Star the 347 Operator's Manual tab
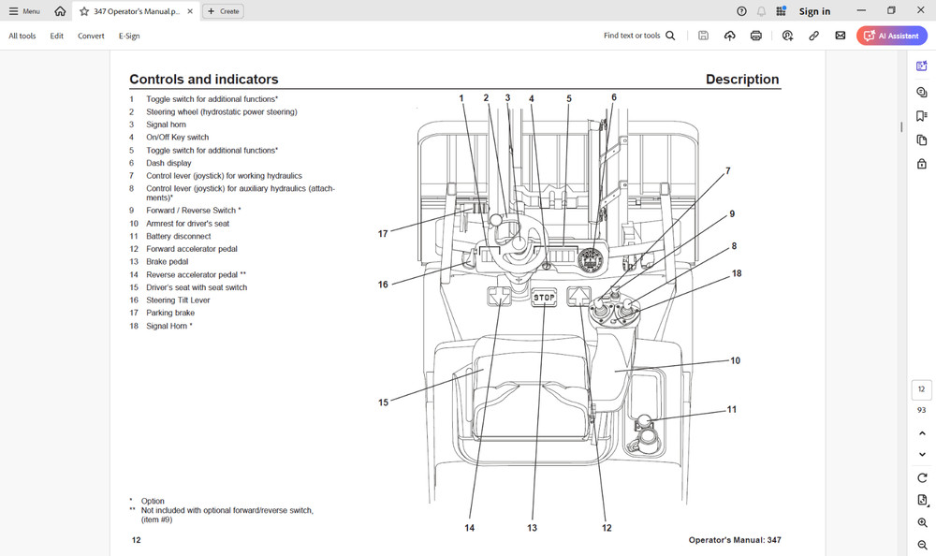This screenshot has width=936, height=556. point(84,11)
